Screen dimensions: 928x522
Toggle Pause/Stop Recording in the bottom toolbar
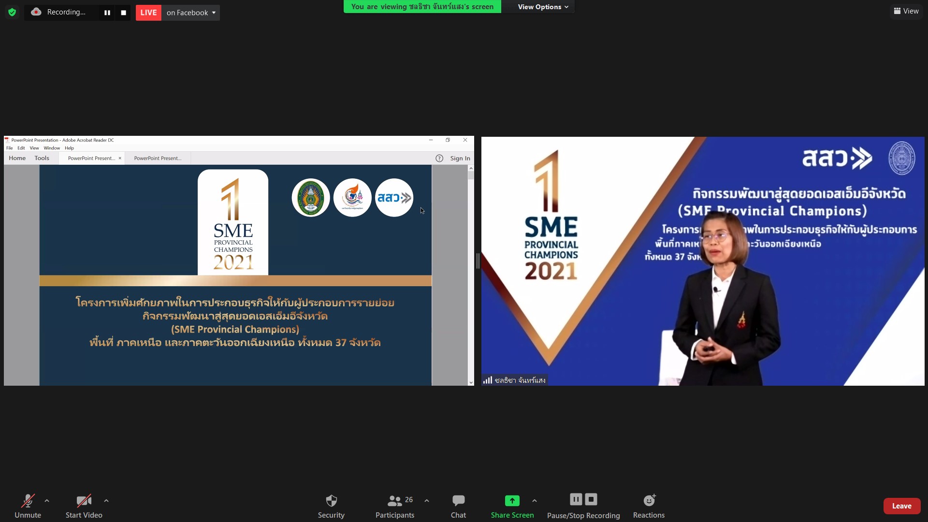(x=583, y=506)
